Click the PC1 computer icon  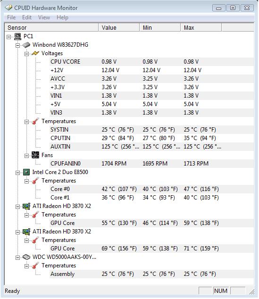click(18, 36)
